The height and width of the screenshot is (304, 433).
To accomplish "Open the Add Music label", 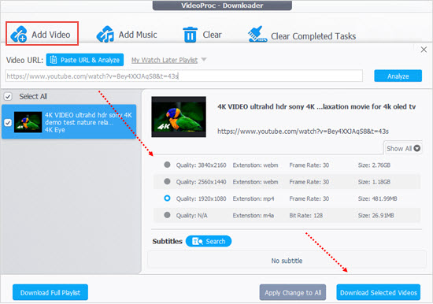I will [138, 35].
